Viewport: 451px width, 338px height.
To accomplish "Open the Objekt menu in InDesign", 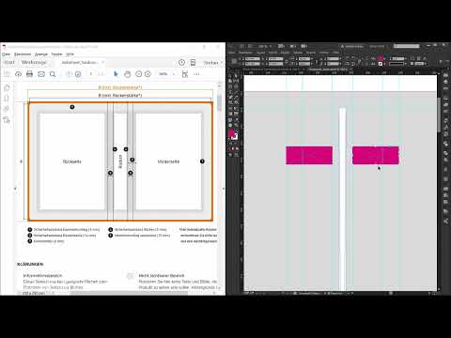I will tap(285, 53).
